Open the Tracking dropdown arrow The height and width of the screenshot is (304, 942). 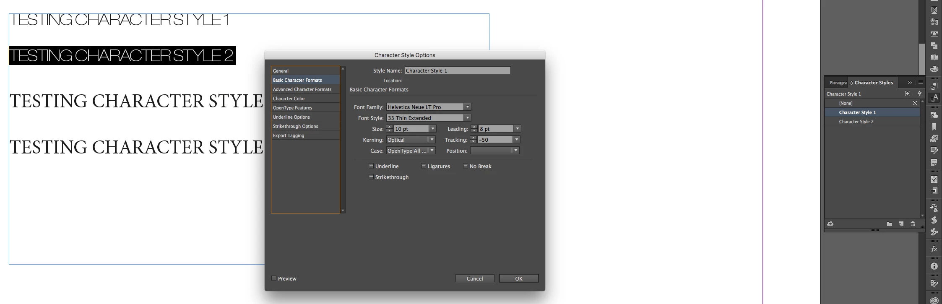[517, 140]
